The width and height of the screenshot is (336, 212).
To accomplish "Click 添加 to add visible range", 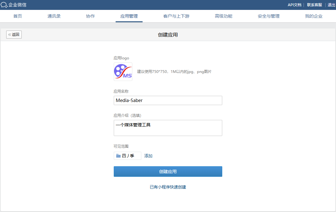I will click(x=148, y=156).
